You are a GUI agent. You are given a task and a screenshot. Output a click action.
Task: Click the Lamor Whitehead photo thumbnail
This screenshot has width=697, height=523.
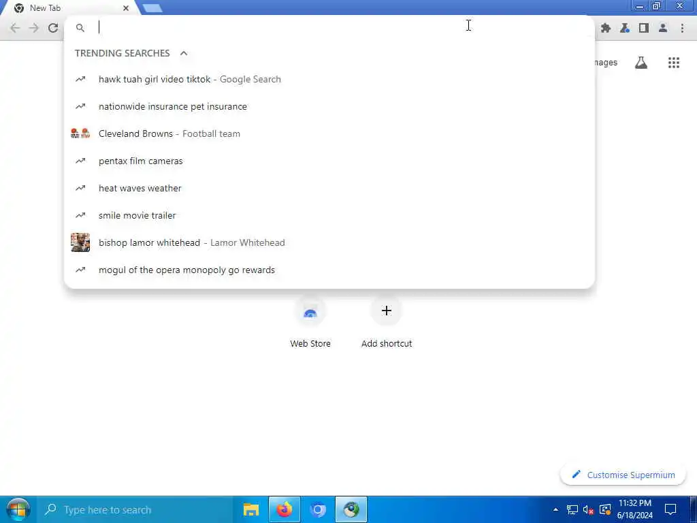pos(80,242)
